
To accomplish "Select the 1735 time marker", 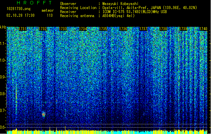I will coord(103,29).
